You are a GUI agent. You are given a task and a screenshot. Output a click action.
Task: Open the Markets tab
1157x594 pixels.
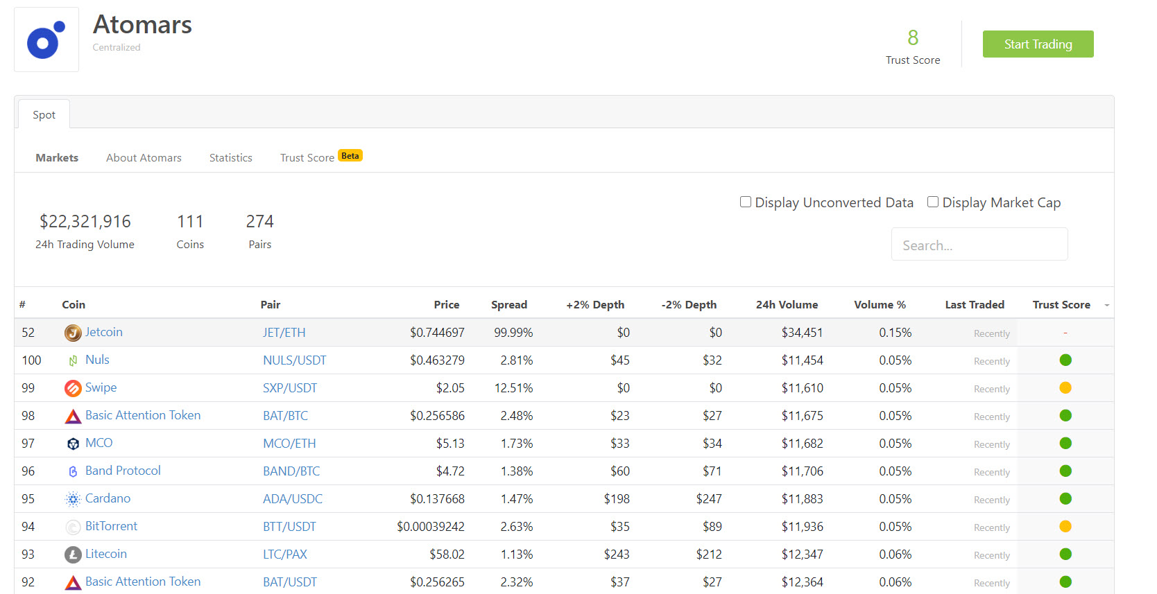click(x=57, y=158)
